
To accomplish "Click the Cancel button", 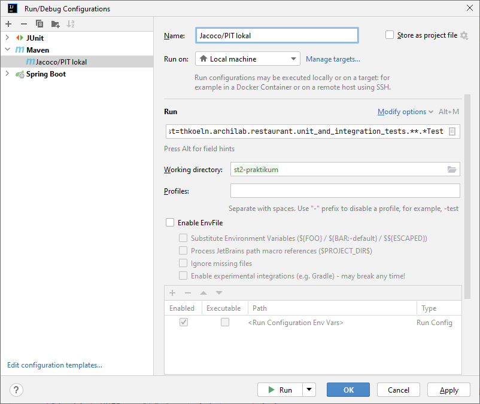I will (398, 390).
